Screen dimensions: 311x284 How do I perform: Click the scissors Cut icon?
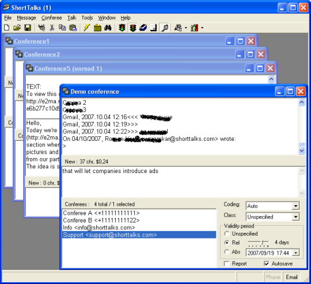pyautogui.click(x=52, y=28)
